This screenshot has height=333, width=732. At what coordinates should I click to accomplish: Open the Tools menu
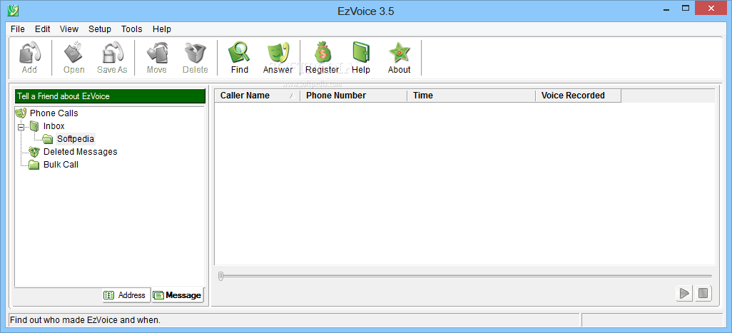tap(132, 29)
